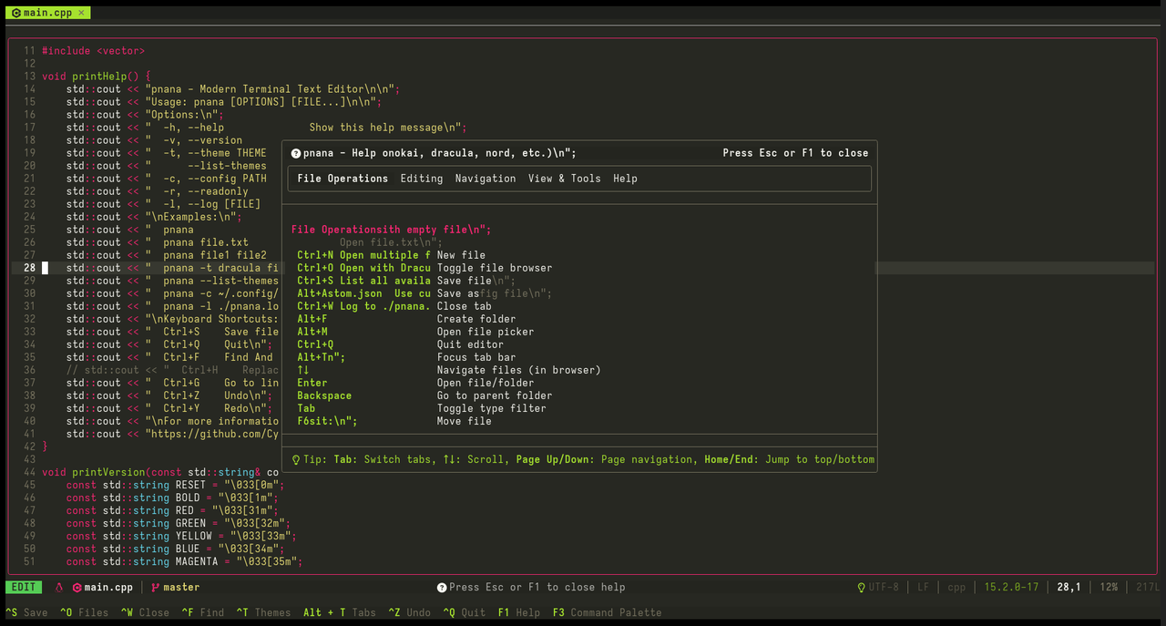This screenshot has height=626, width=1166.
Task: Click the C++ icon beside main.cpp in the status bar
Action: 77,588
